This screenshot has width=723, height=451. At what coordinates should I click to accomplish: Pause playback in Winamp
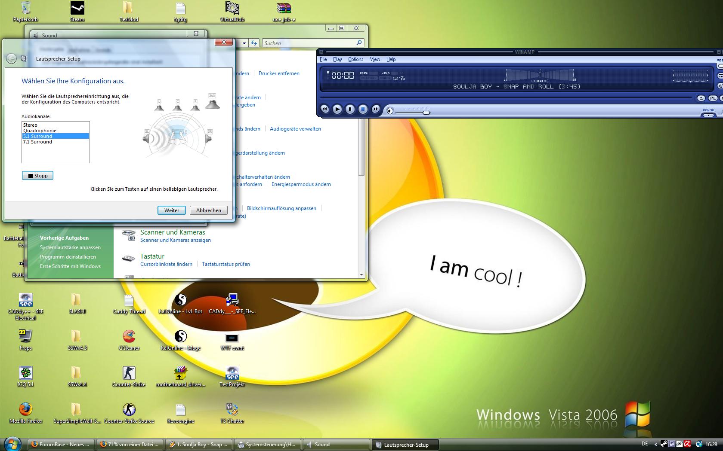pyautogui.click(x=350, y=110)
